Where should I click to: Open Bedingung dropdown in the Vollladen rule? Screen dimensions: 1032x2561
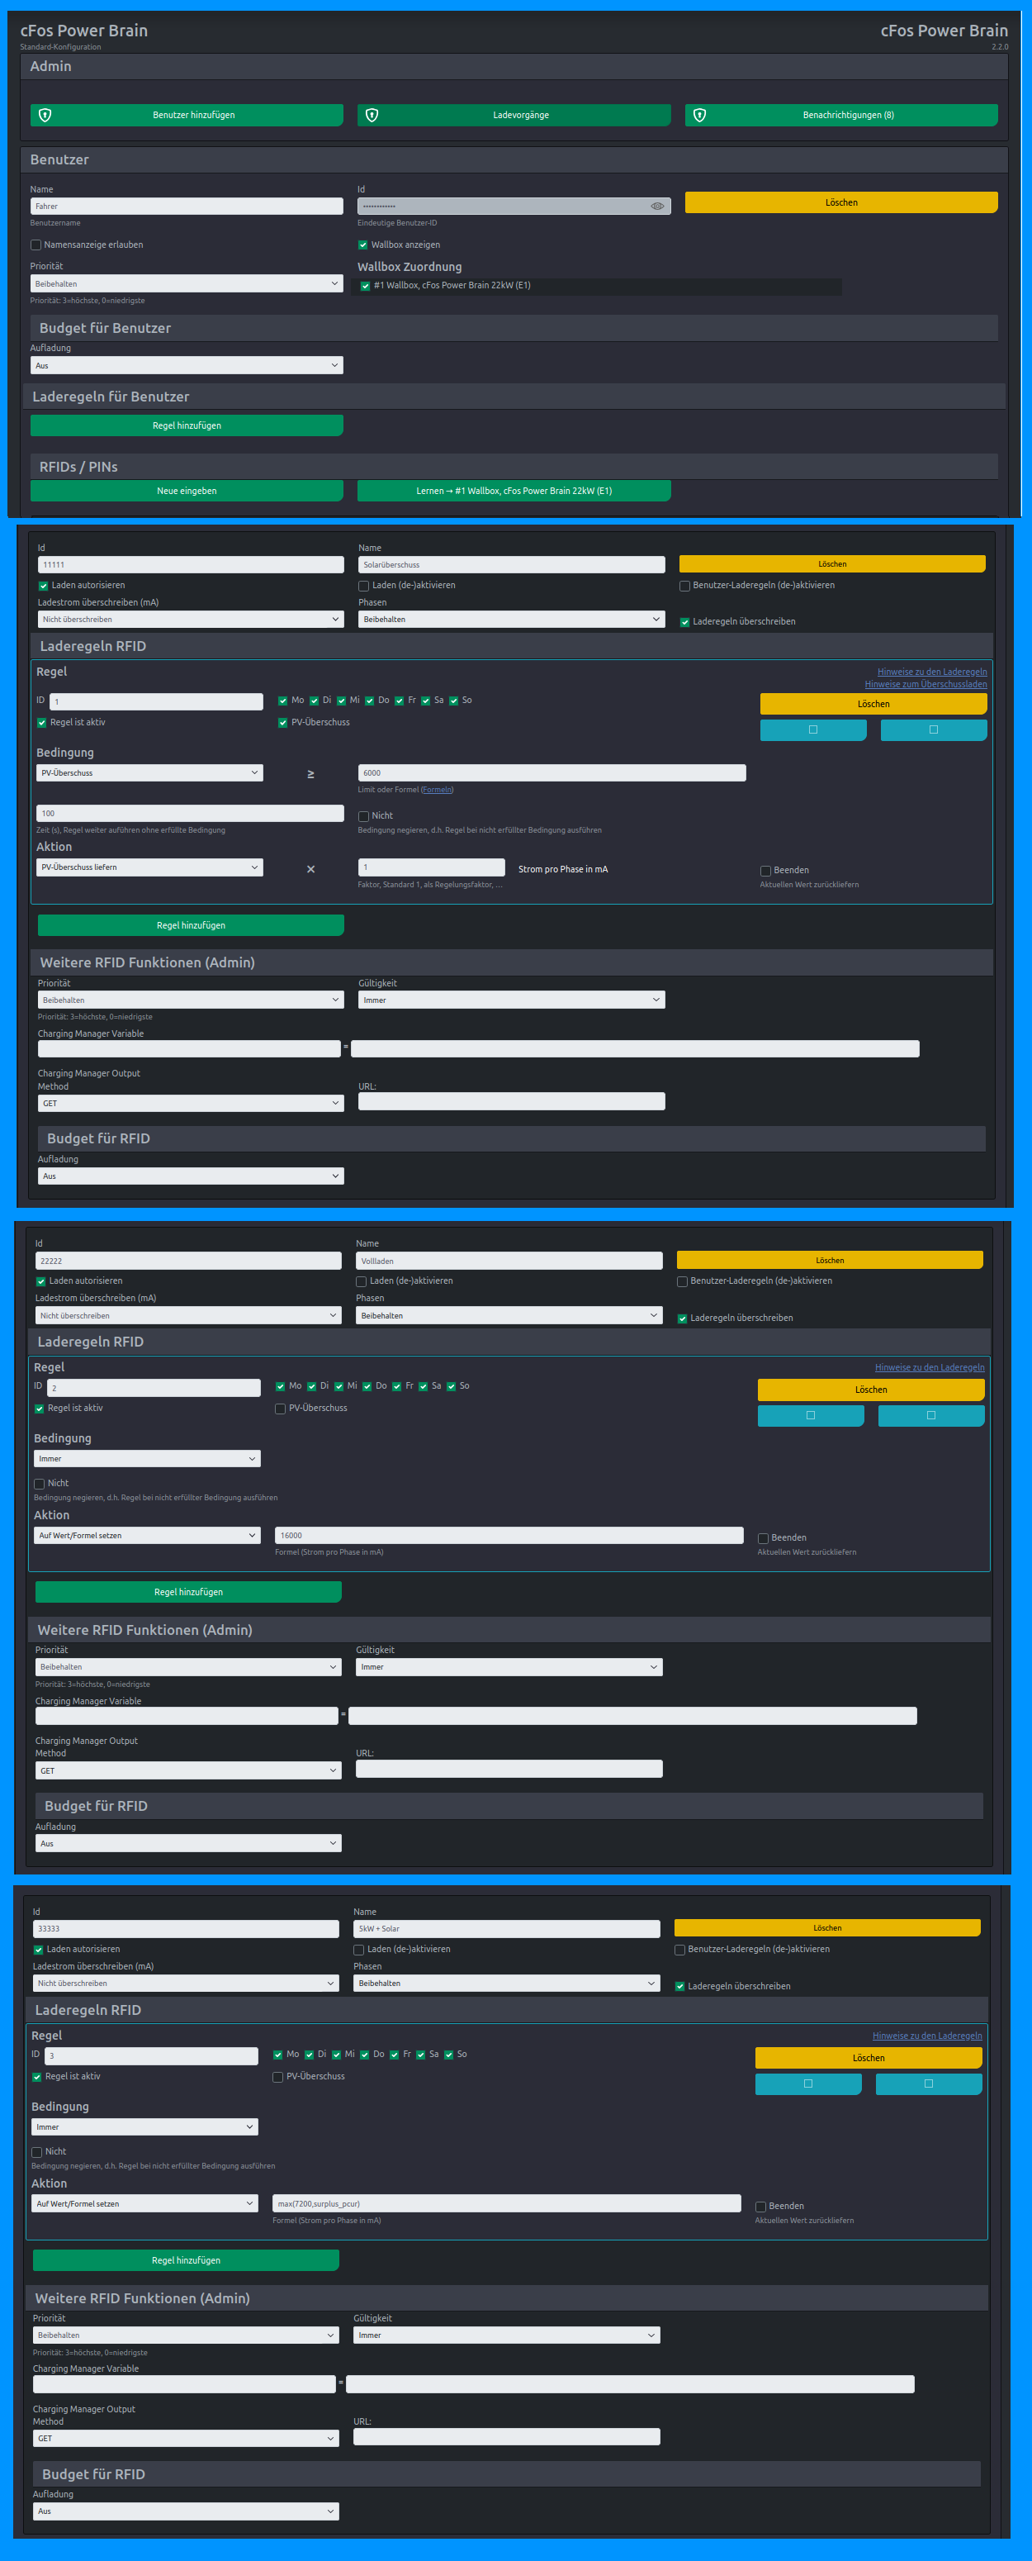147,1458
